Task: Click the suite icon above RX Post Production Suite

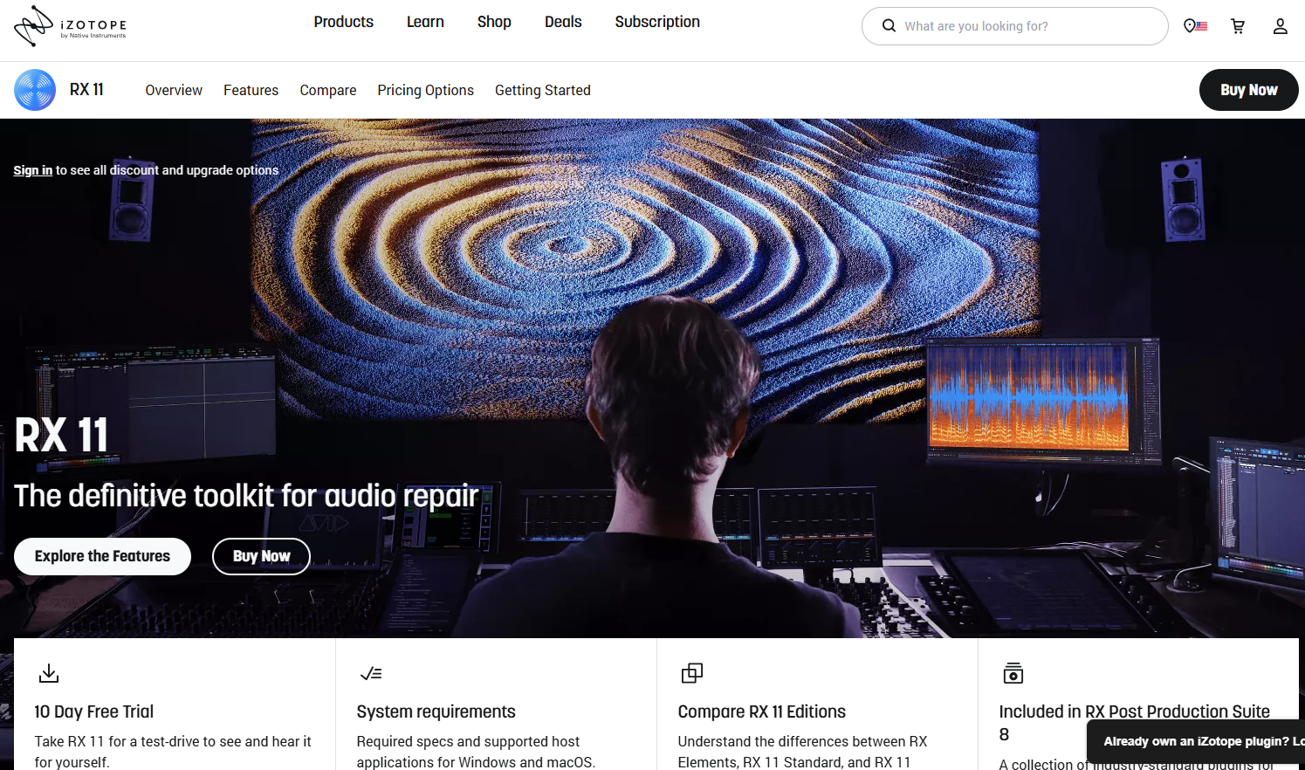Action: pyautogui.click(x=1013, y=673)
